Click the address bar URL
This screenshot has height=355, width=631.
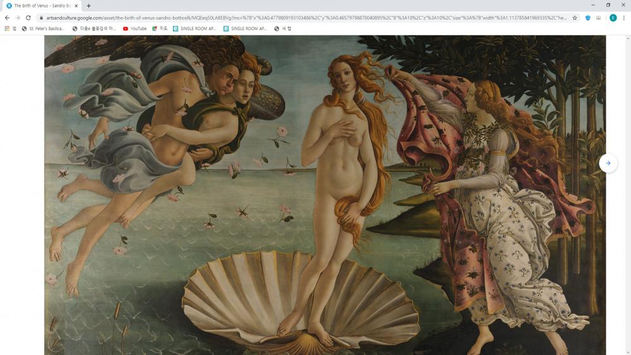[x=306, y=18]
